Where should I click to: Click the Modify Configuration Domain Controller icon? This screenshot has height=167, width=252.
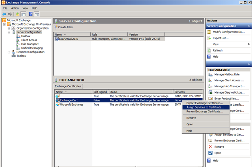[x=209, y=32]
